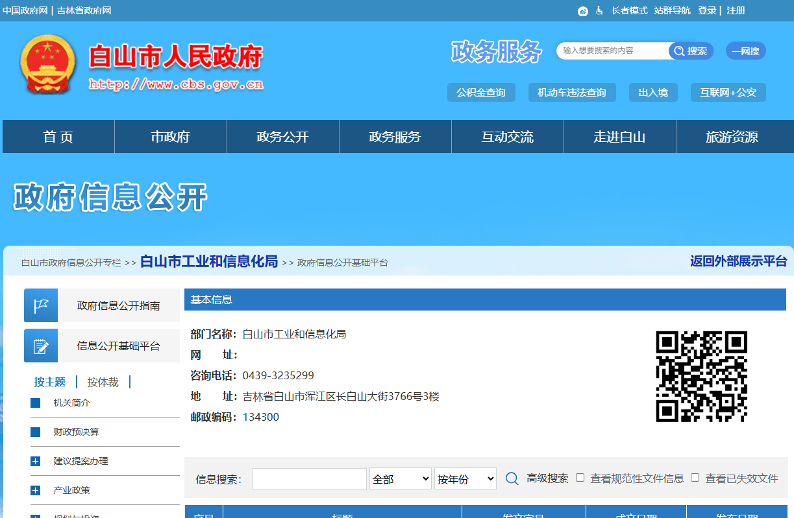Click the 返回外部展示平台 link

tap(738, 261)
